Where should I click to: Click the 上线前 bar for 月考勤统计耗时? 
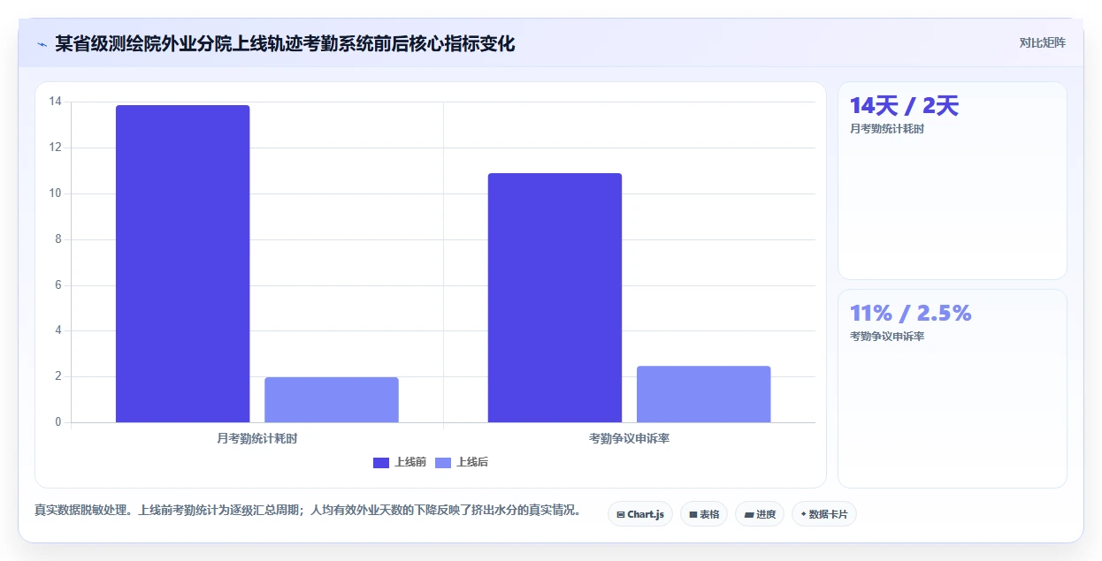tap(183, 264)
